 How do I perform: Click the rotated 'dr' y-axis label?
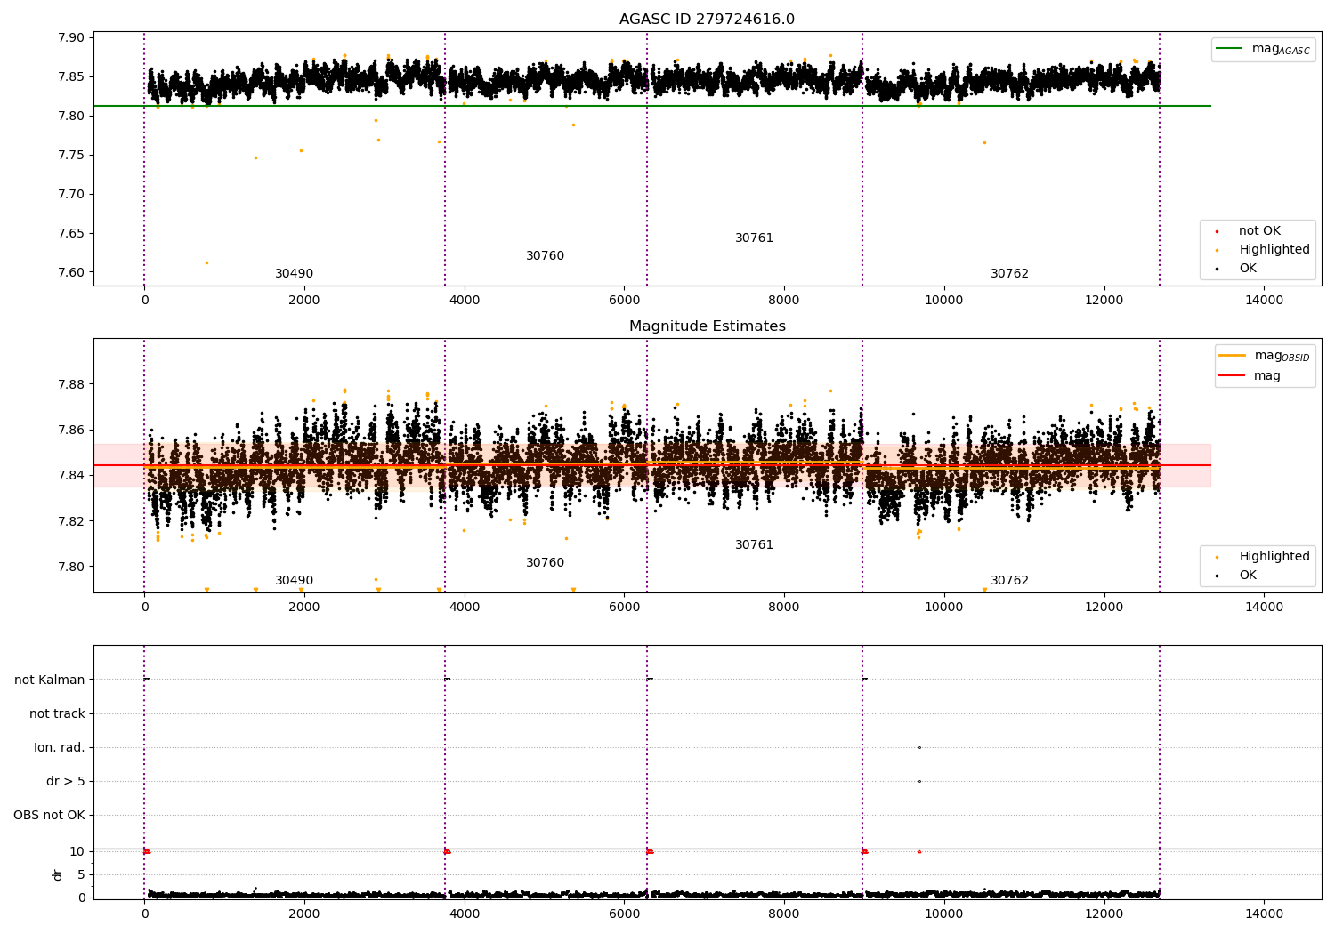pyautogui.click(x=58, y=874)
